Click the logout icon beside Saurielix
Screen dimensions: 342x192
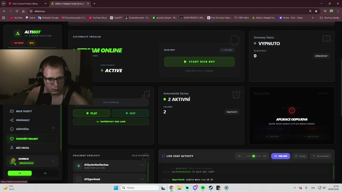pyautogui.click(x=53, y=161)
